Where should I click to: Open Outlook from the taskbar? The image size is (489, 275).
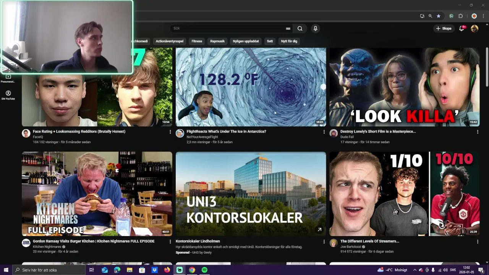104,270
